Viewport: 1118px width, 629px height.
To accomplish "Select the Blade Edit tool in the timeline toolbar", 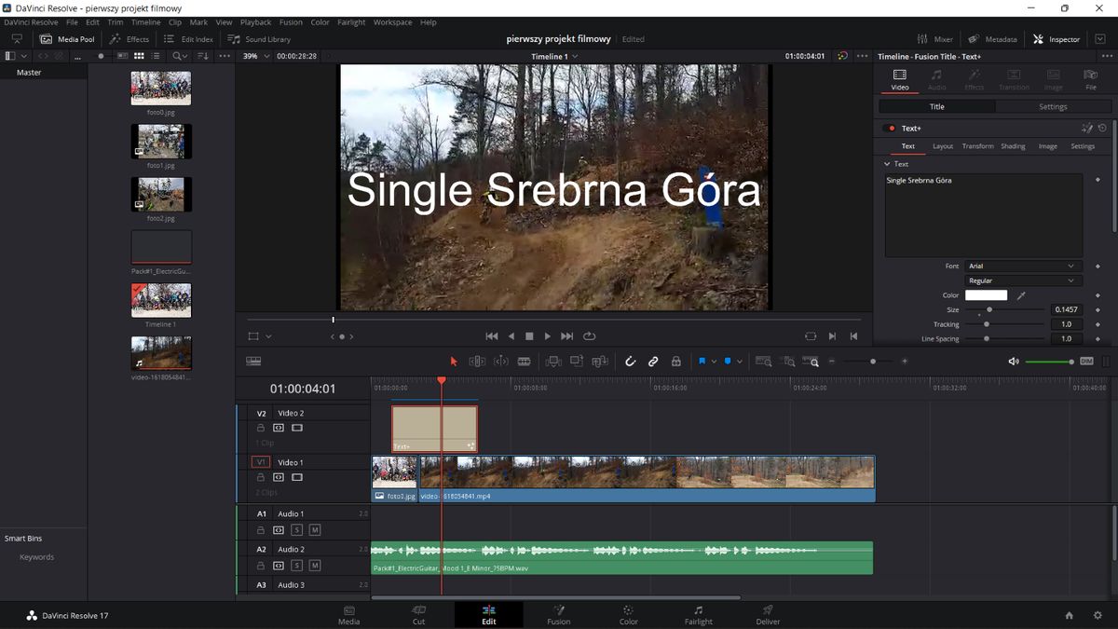I will click(x=525, y=361).
